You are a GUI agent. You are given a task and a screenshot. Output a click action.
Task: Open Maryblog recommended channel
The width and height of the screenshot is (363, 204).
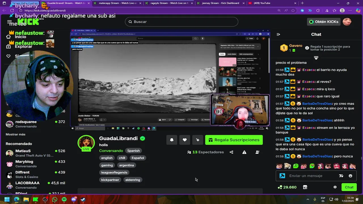coord(35,164)
